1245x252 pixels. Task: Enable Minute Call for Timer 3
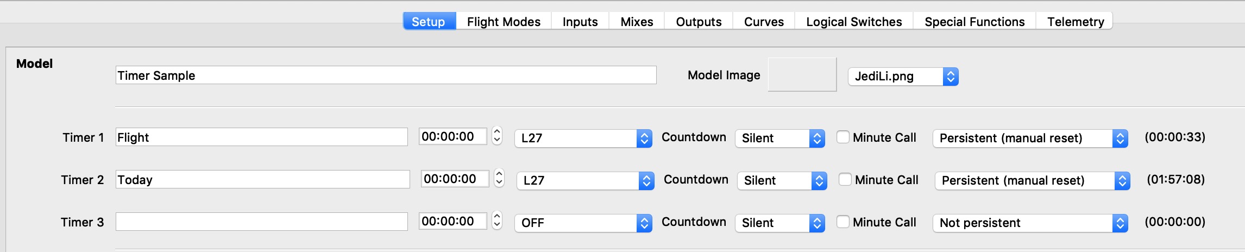843,222
